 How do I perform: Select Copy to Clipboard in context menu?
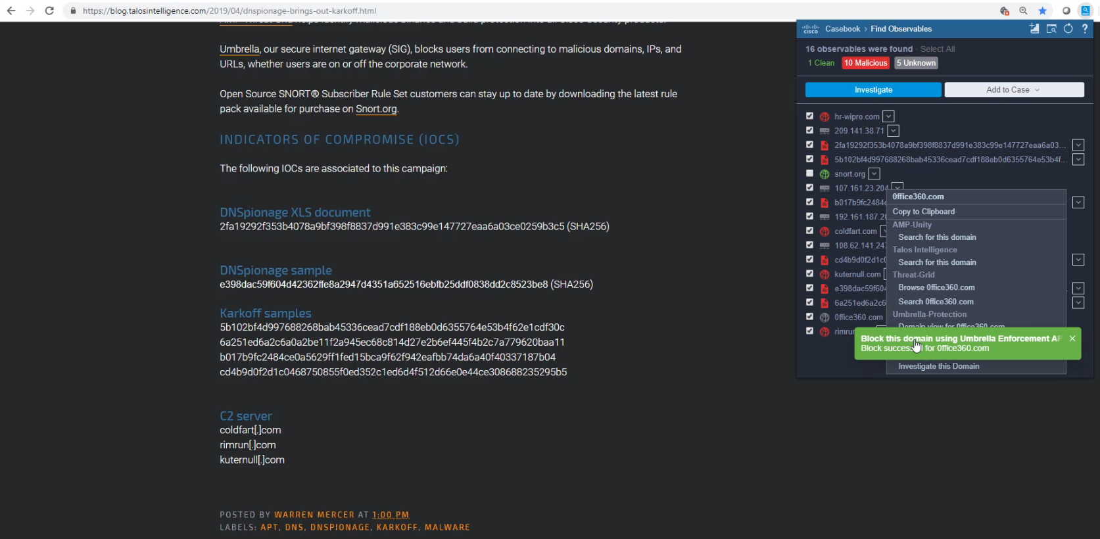click(923, 212)
